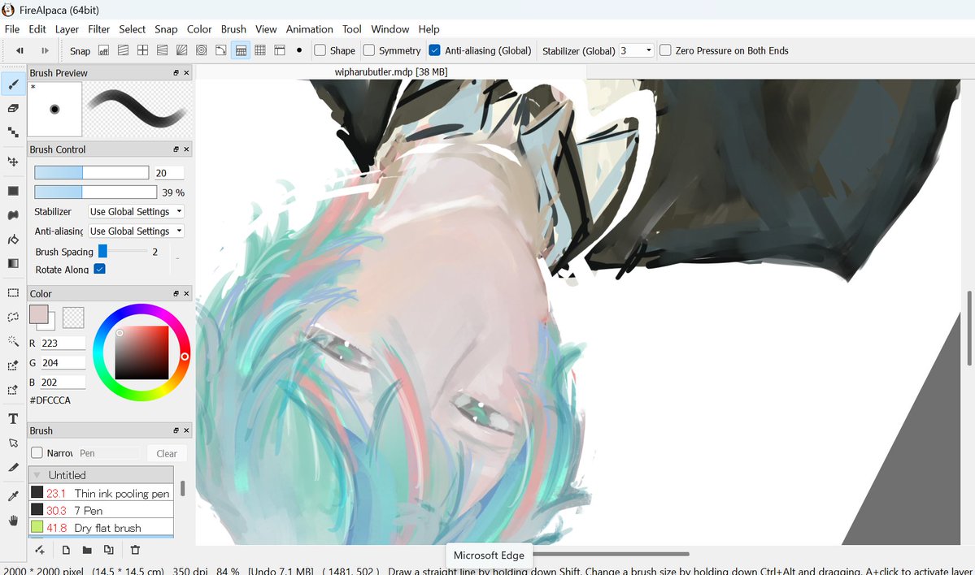Viewport: 975px width, 575px height.
Task: Float the Color panel window
Action: pyautogui.click(x=176, y=293)
